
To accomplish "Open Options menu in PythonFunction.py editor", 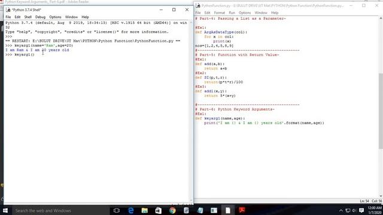I will 245,13.
